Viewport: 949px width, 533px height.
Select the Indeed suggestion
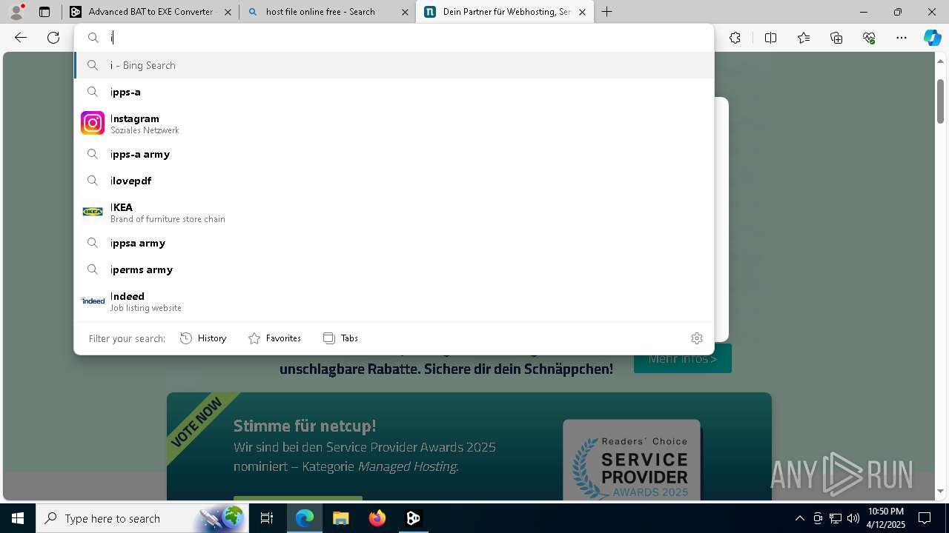(x=394, y=301)
